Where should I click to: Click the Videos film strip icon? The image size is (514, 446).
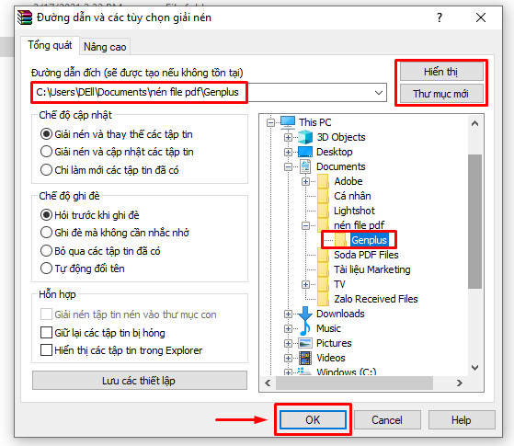(305, 358)
